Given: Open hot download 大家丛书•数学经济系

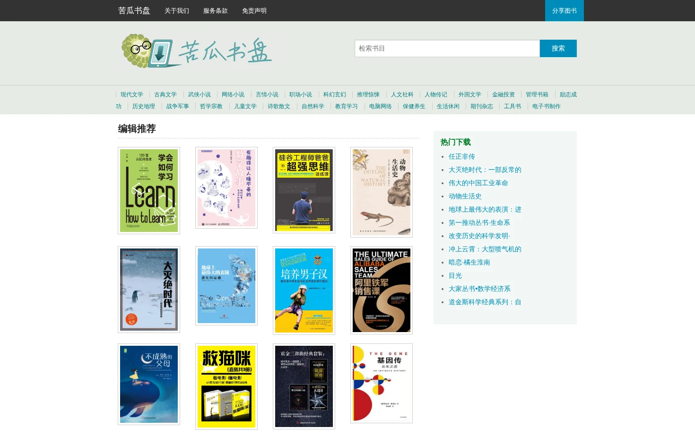Looking at the screenshot, I should (479, 289).
